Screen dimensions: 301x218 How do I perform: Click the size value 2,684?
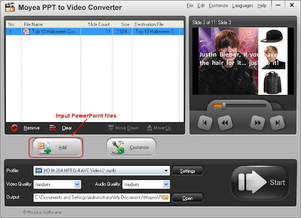pos(123,31)
